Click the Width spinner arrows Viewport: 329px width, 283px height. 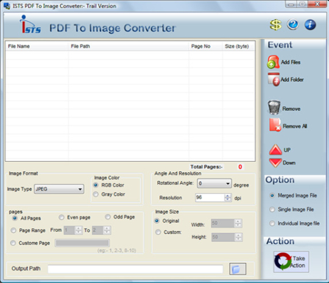pos(238,223)
